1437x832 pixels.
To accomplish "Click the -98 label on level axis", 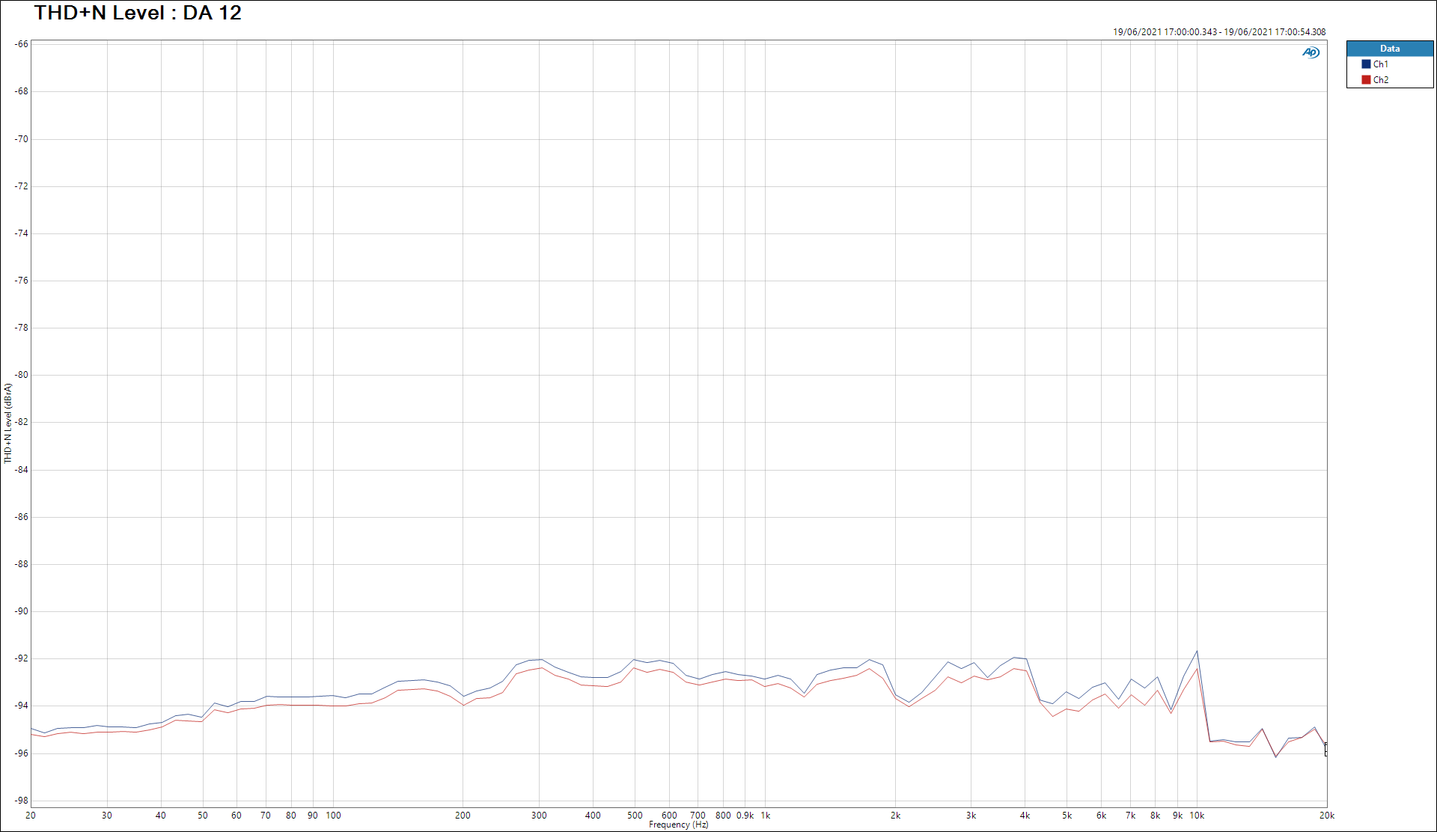I will pyautogui.click(x=21, y=801).
